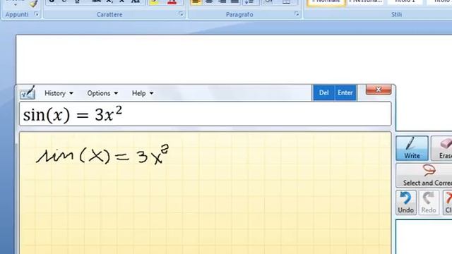Screen dimensions: 452x254
Task: Click the Carattere group label
Action: pos(109,14)
